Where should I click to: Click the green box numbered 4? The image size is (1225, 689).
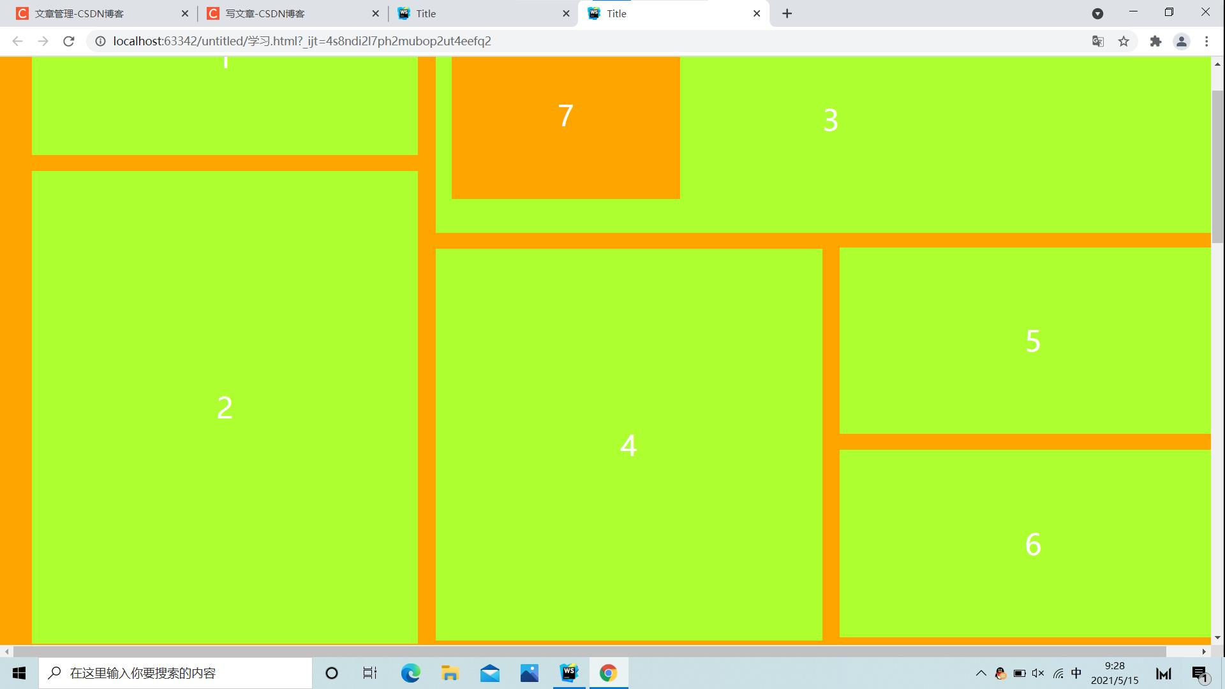tap(628, 445)
